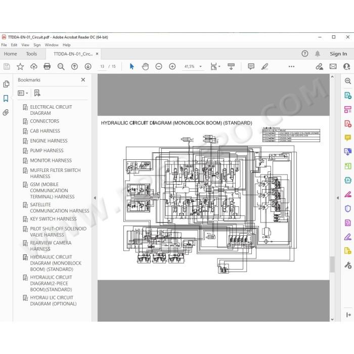Go to next page arrow
The height and width of the screenshot is (354, 354).
pyautogui.click(x=88, y=66)
